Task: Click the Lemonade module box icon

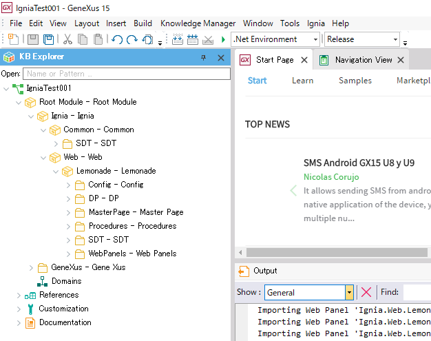Action: 67,171
